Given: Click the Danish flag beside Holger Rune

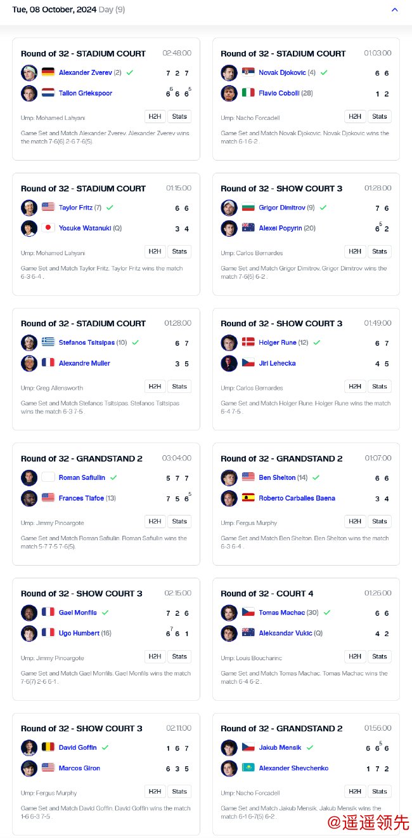Looking at the screenshot, I should 248,343.
